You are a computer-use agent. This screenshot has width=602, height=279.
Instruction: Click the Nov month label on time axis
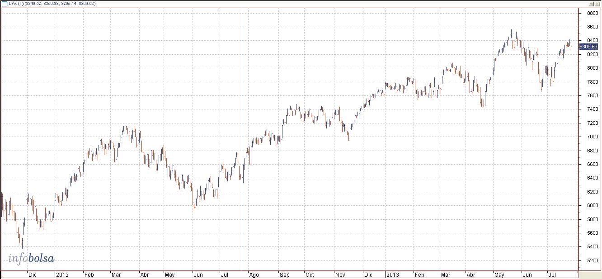[x=340, y=274]
